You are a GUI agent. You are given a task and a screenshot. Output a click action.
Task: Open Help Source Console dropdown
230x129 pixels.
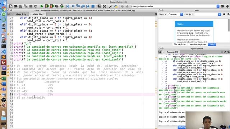coord(175,14)
